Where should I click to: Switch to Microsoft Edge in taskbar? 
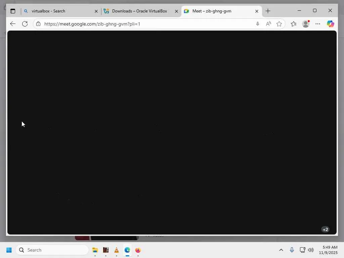coord(127,250)
